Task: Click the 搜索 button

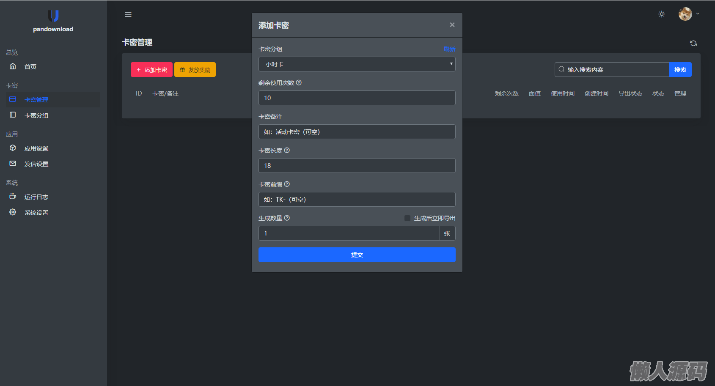Action: pyautogui.click(x=680, y=70)
